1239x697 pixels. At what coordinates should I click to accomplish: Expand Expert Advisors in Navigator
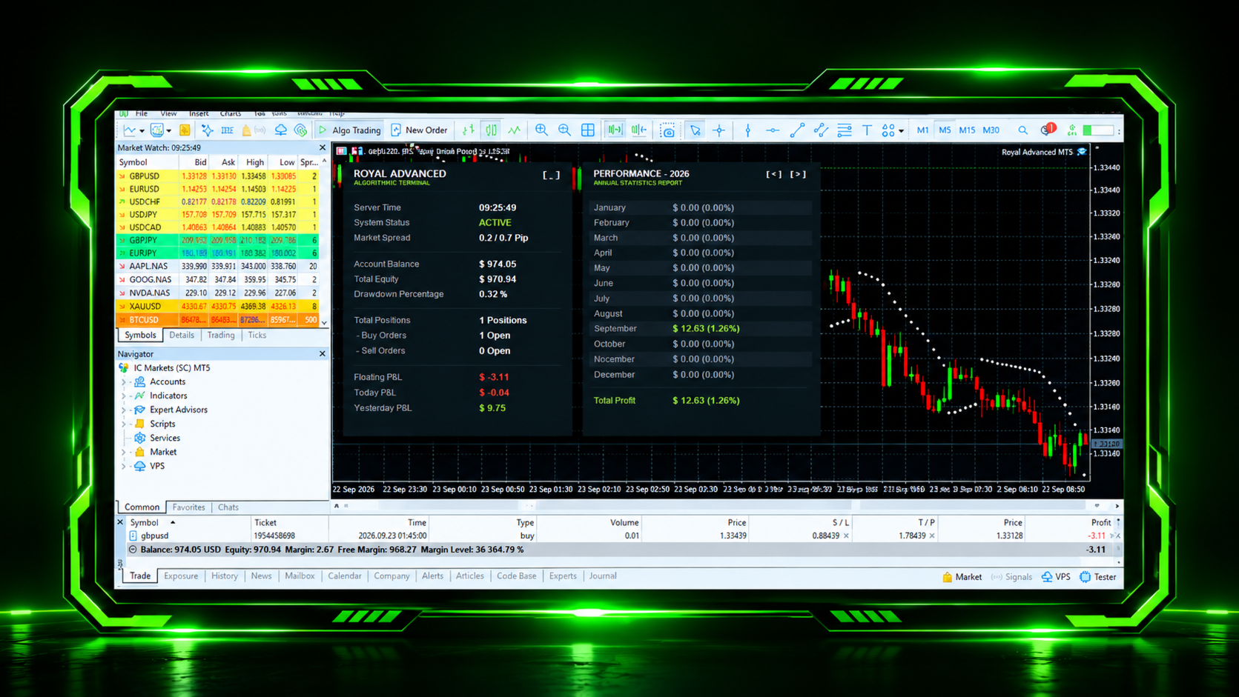(124, 410)
